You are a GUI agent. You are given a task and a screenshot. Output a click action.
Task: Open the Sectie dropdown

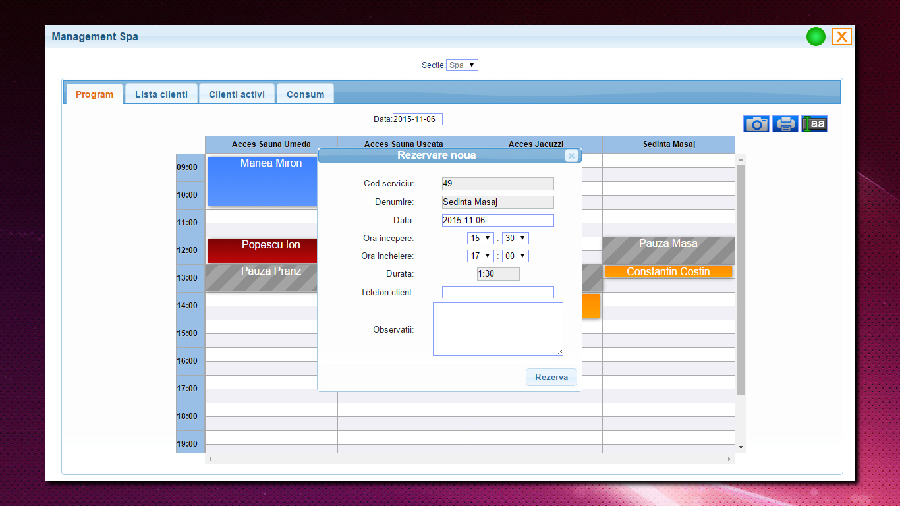[x=462, y=65]
